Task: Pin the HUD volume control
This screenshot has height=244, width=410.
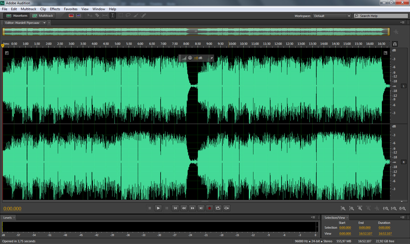Action: (x=212, y=58)
